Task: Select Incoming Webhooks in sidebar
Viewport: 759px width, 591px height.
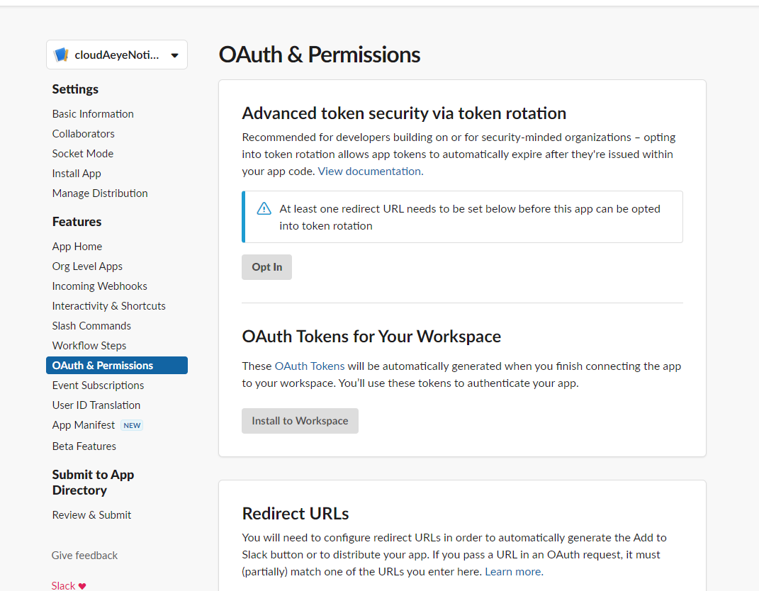Action: pyautogui.click(x=100, y=286)
